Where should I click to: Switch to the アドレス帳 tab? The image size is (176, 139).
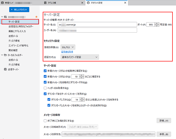click(64, 3)
